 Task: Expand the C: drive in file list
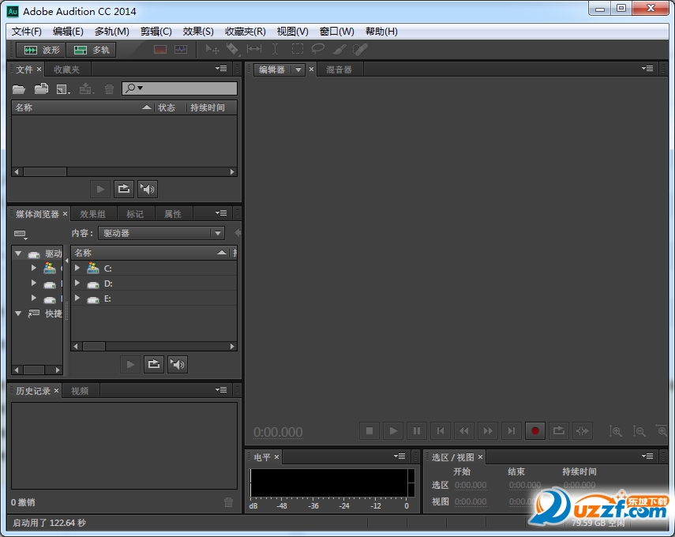click(x=77, y=268)
